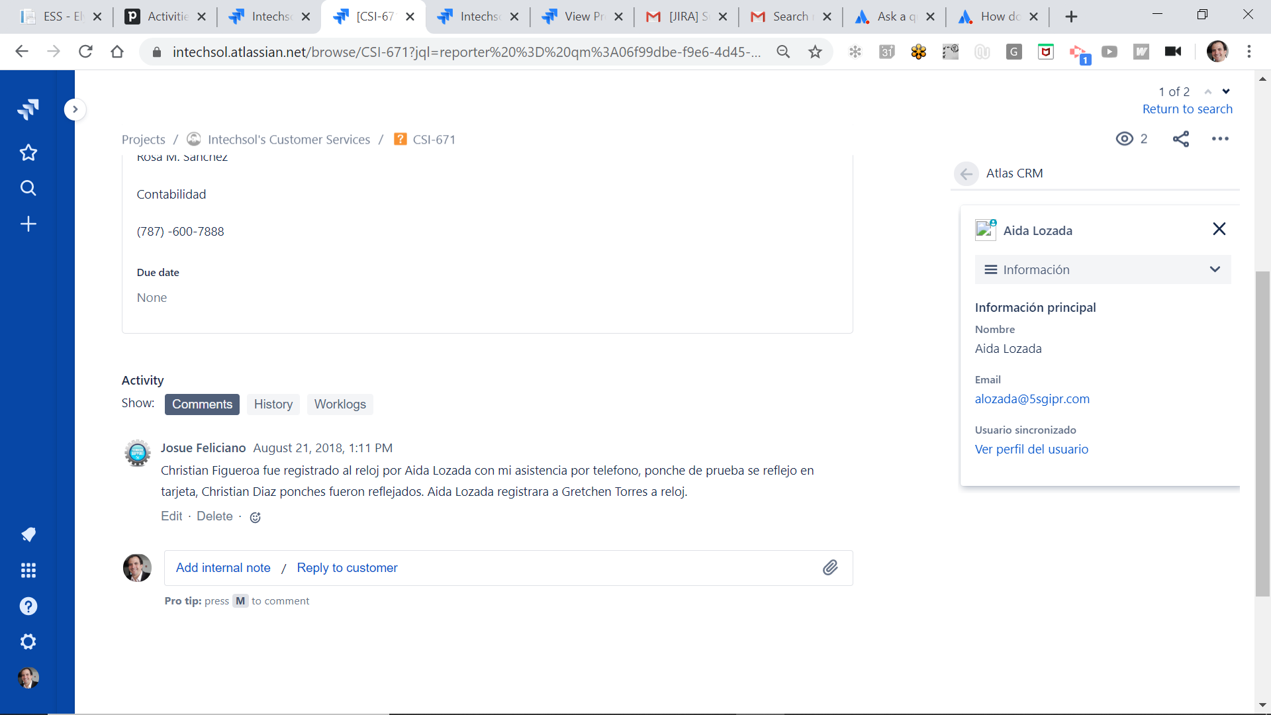1271x715 pixels.
Task: Open starred items in Jira sidebar
Action: tap(28, 153)
